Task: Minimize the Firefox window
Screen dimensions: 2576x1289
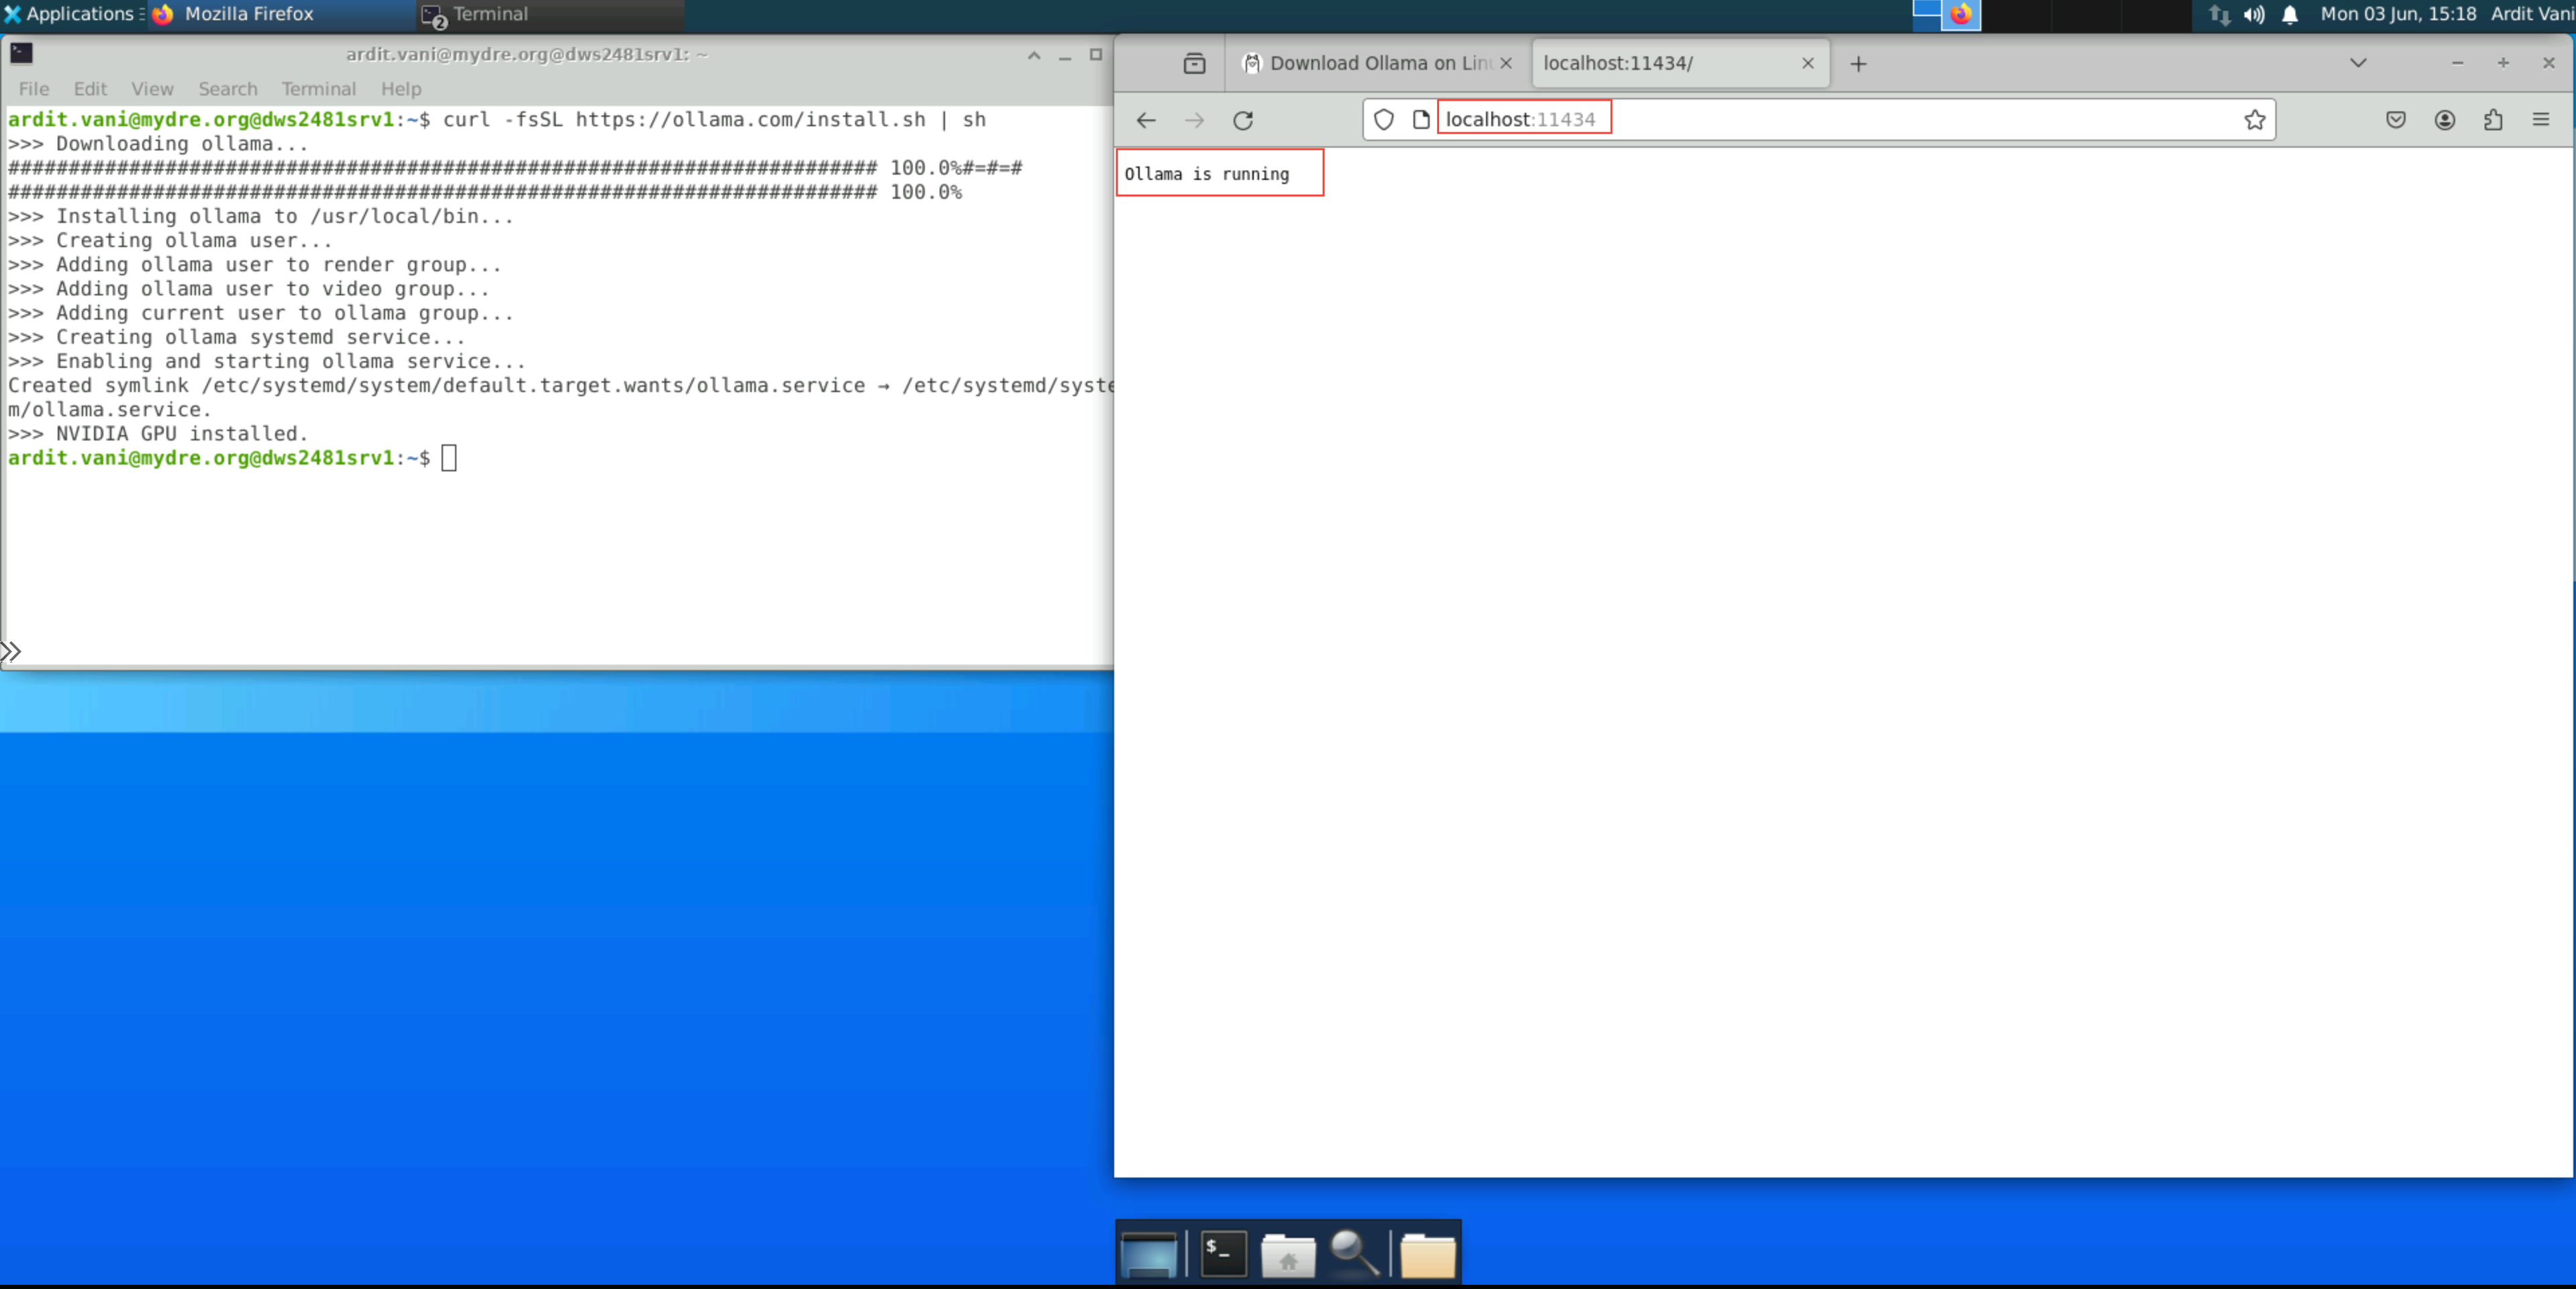Action: pos(2457,63)
